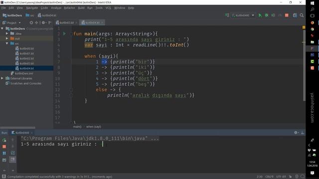
Task: Open the Build menu
Action: pyautogui.click(x=81, y=8)
